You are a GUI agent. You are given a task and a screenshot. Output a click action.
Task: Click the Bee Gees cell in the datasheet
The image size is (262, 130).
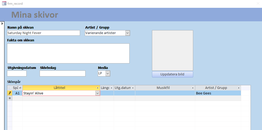click(x=218, y=93)
